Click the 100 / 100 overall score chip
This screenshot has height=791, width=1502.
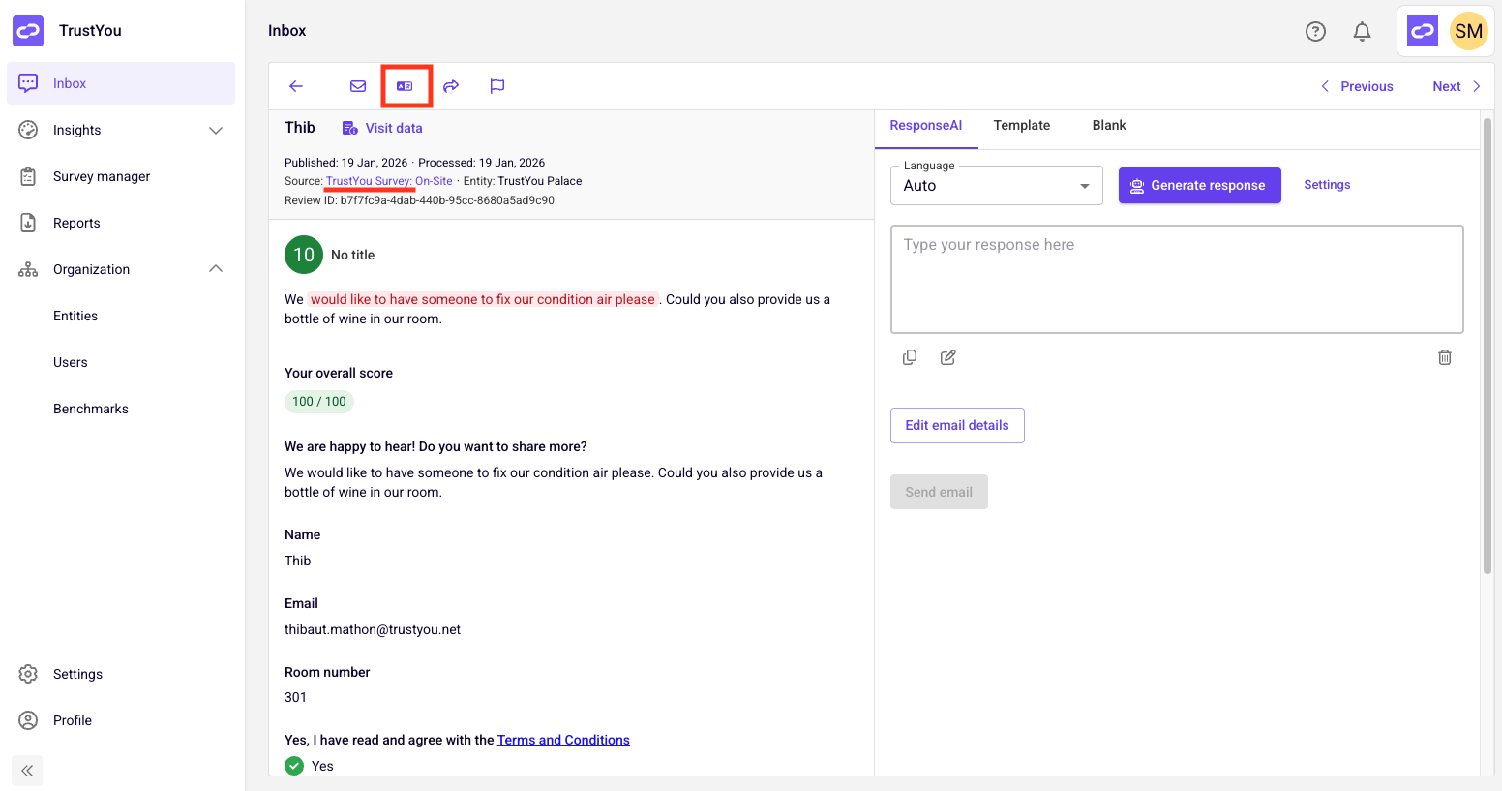click(319, 402)
